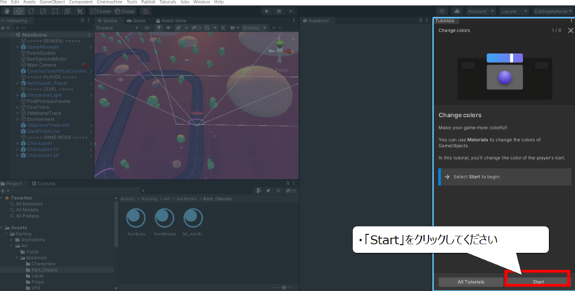Toggle scene effects icon (skybox, fog)
Image resolution: width=575 pixels, height=291 pixels.
178,28
